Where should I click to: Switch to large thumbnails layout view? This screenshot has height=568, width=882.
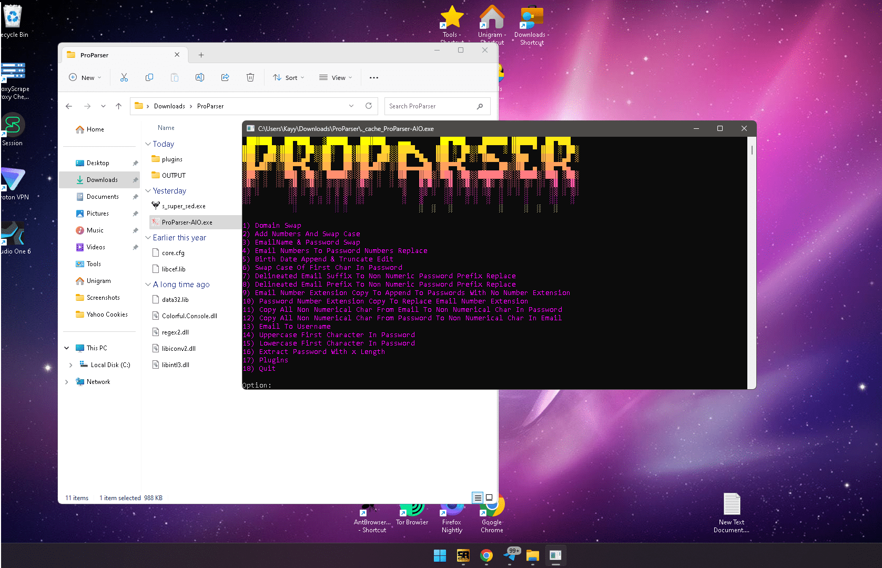click(x=489, y=498)
